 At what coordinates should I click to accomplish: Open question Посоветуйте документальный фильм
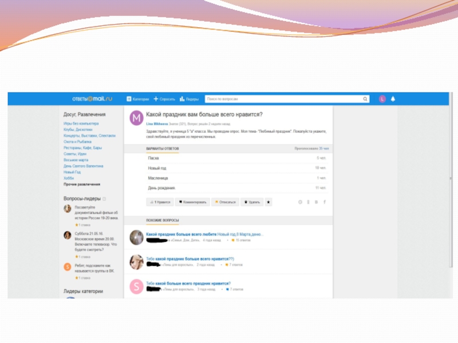(96, 213)
